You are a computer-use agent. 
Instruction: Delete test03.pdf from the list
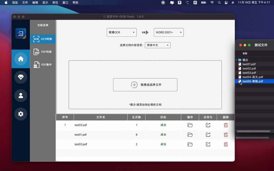[226, 144]
